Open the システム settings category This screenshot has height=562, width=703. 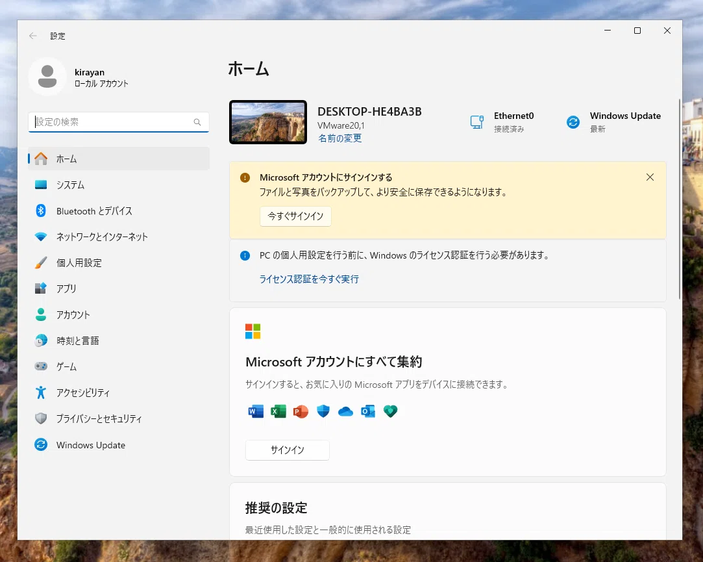(119, 185)
